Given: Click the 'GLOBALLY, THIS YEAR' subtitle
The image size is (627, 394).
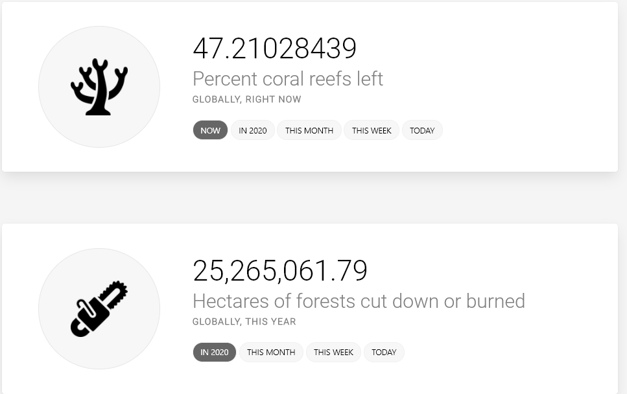Looking at the screenshot, I should pyautogui.click(x=244, y=321).
